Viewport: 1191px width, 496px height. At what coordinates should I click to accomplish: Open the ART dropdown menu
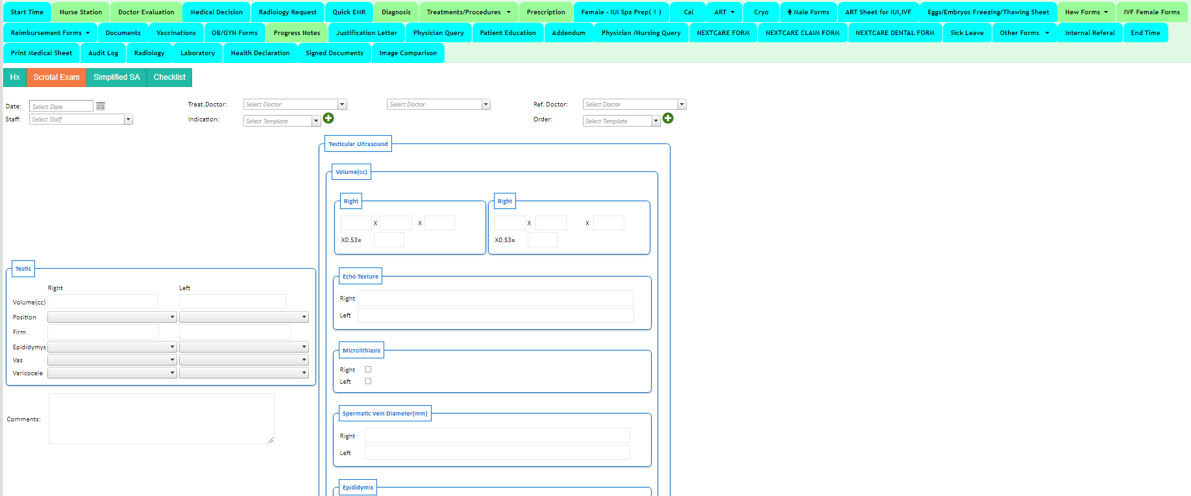pyautogui.click(x=724, y=12)
